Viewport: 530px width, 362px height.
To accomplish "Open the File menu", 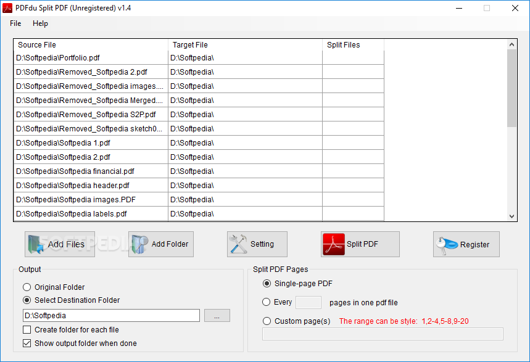I will (x=15, y=23).
